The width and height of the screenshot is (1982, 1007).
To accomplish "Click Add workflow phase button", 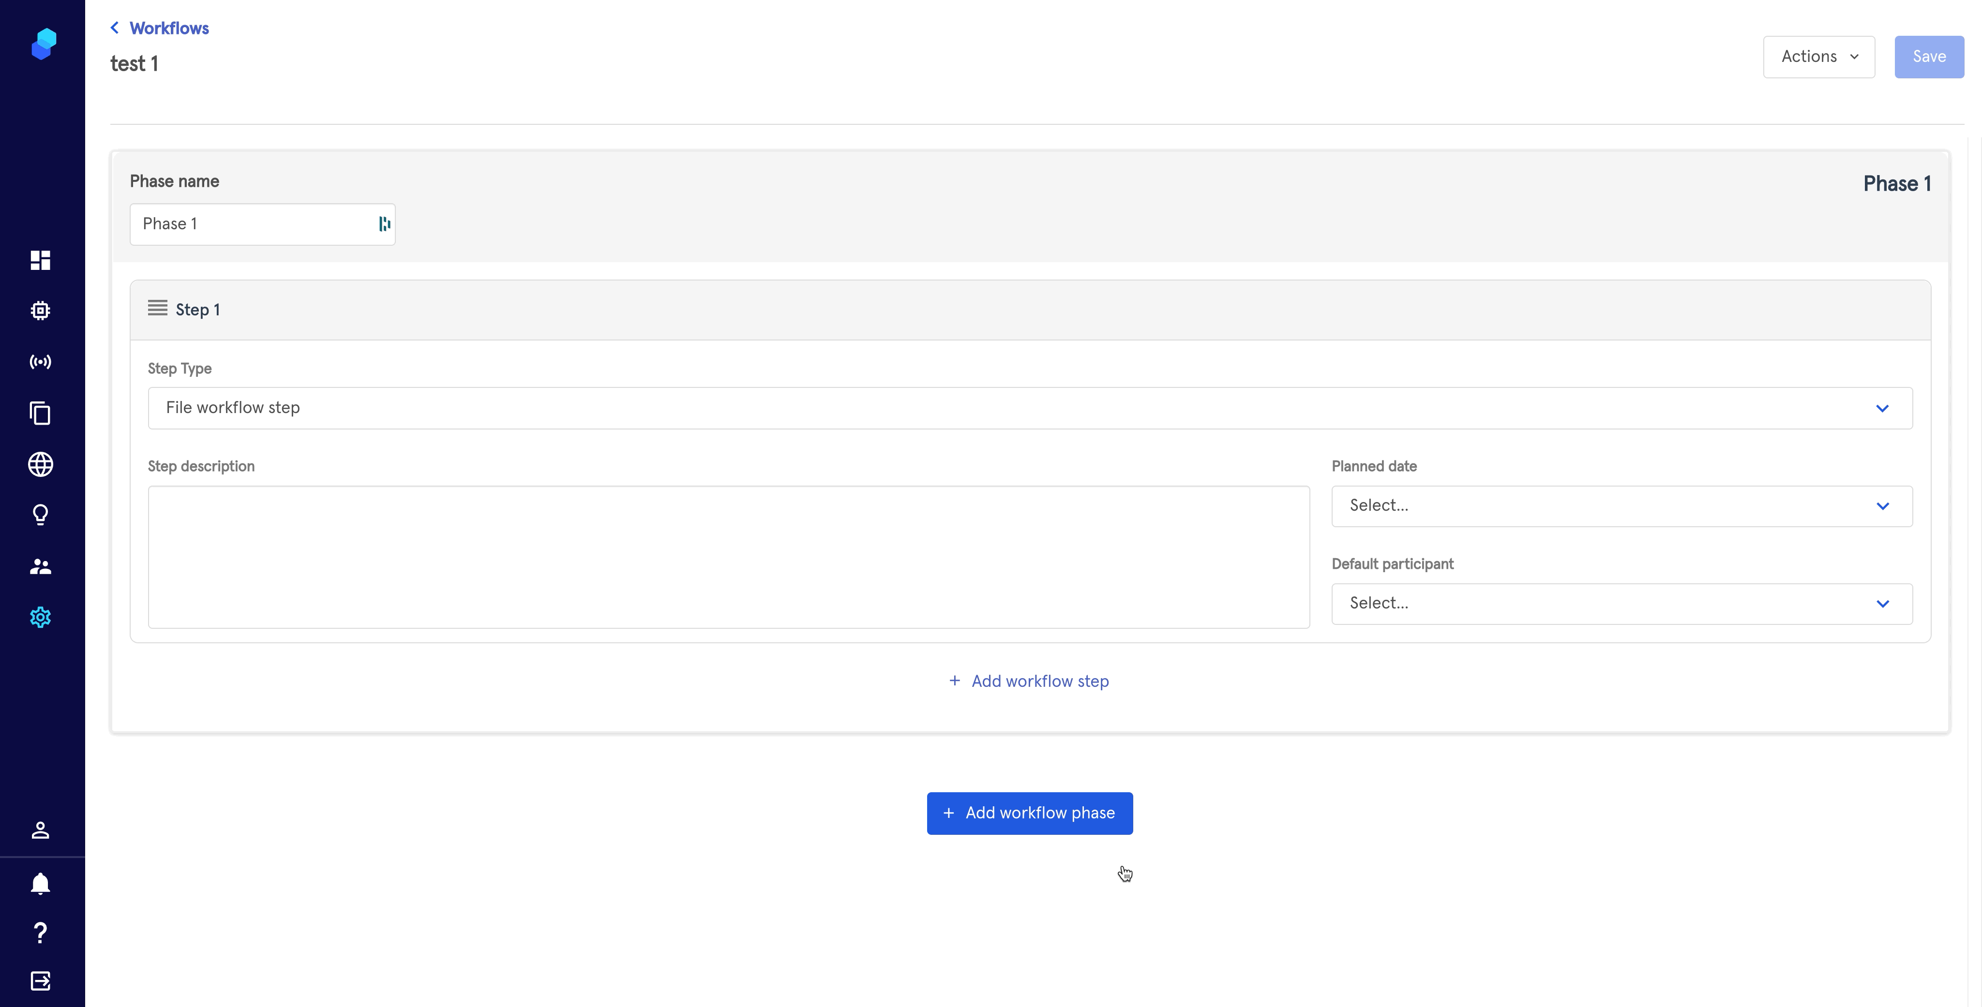I will tap(1030, 813).
